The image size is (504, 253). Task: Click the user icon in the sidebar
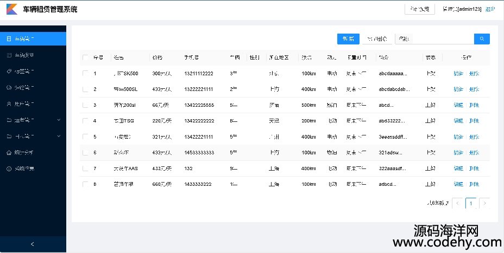[x=9, y=103]
